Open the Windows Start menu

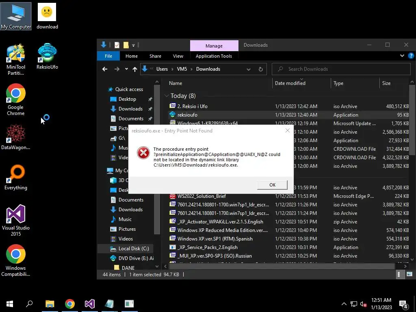coord(10,304)
